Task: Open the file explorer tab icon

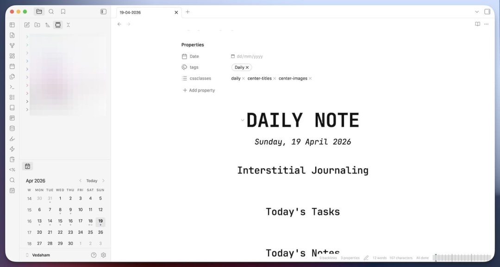Action: pyautogui.click(x=39, y=12)
